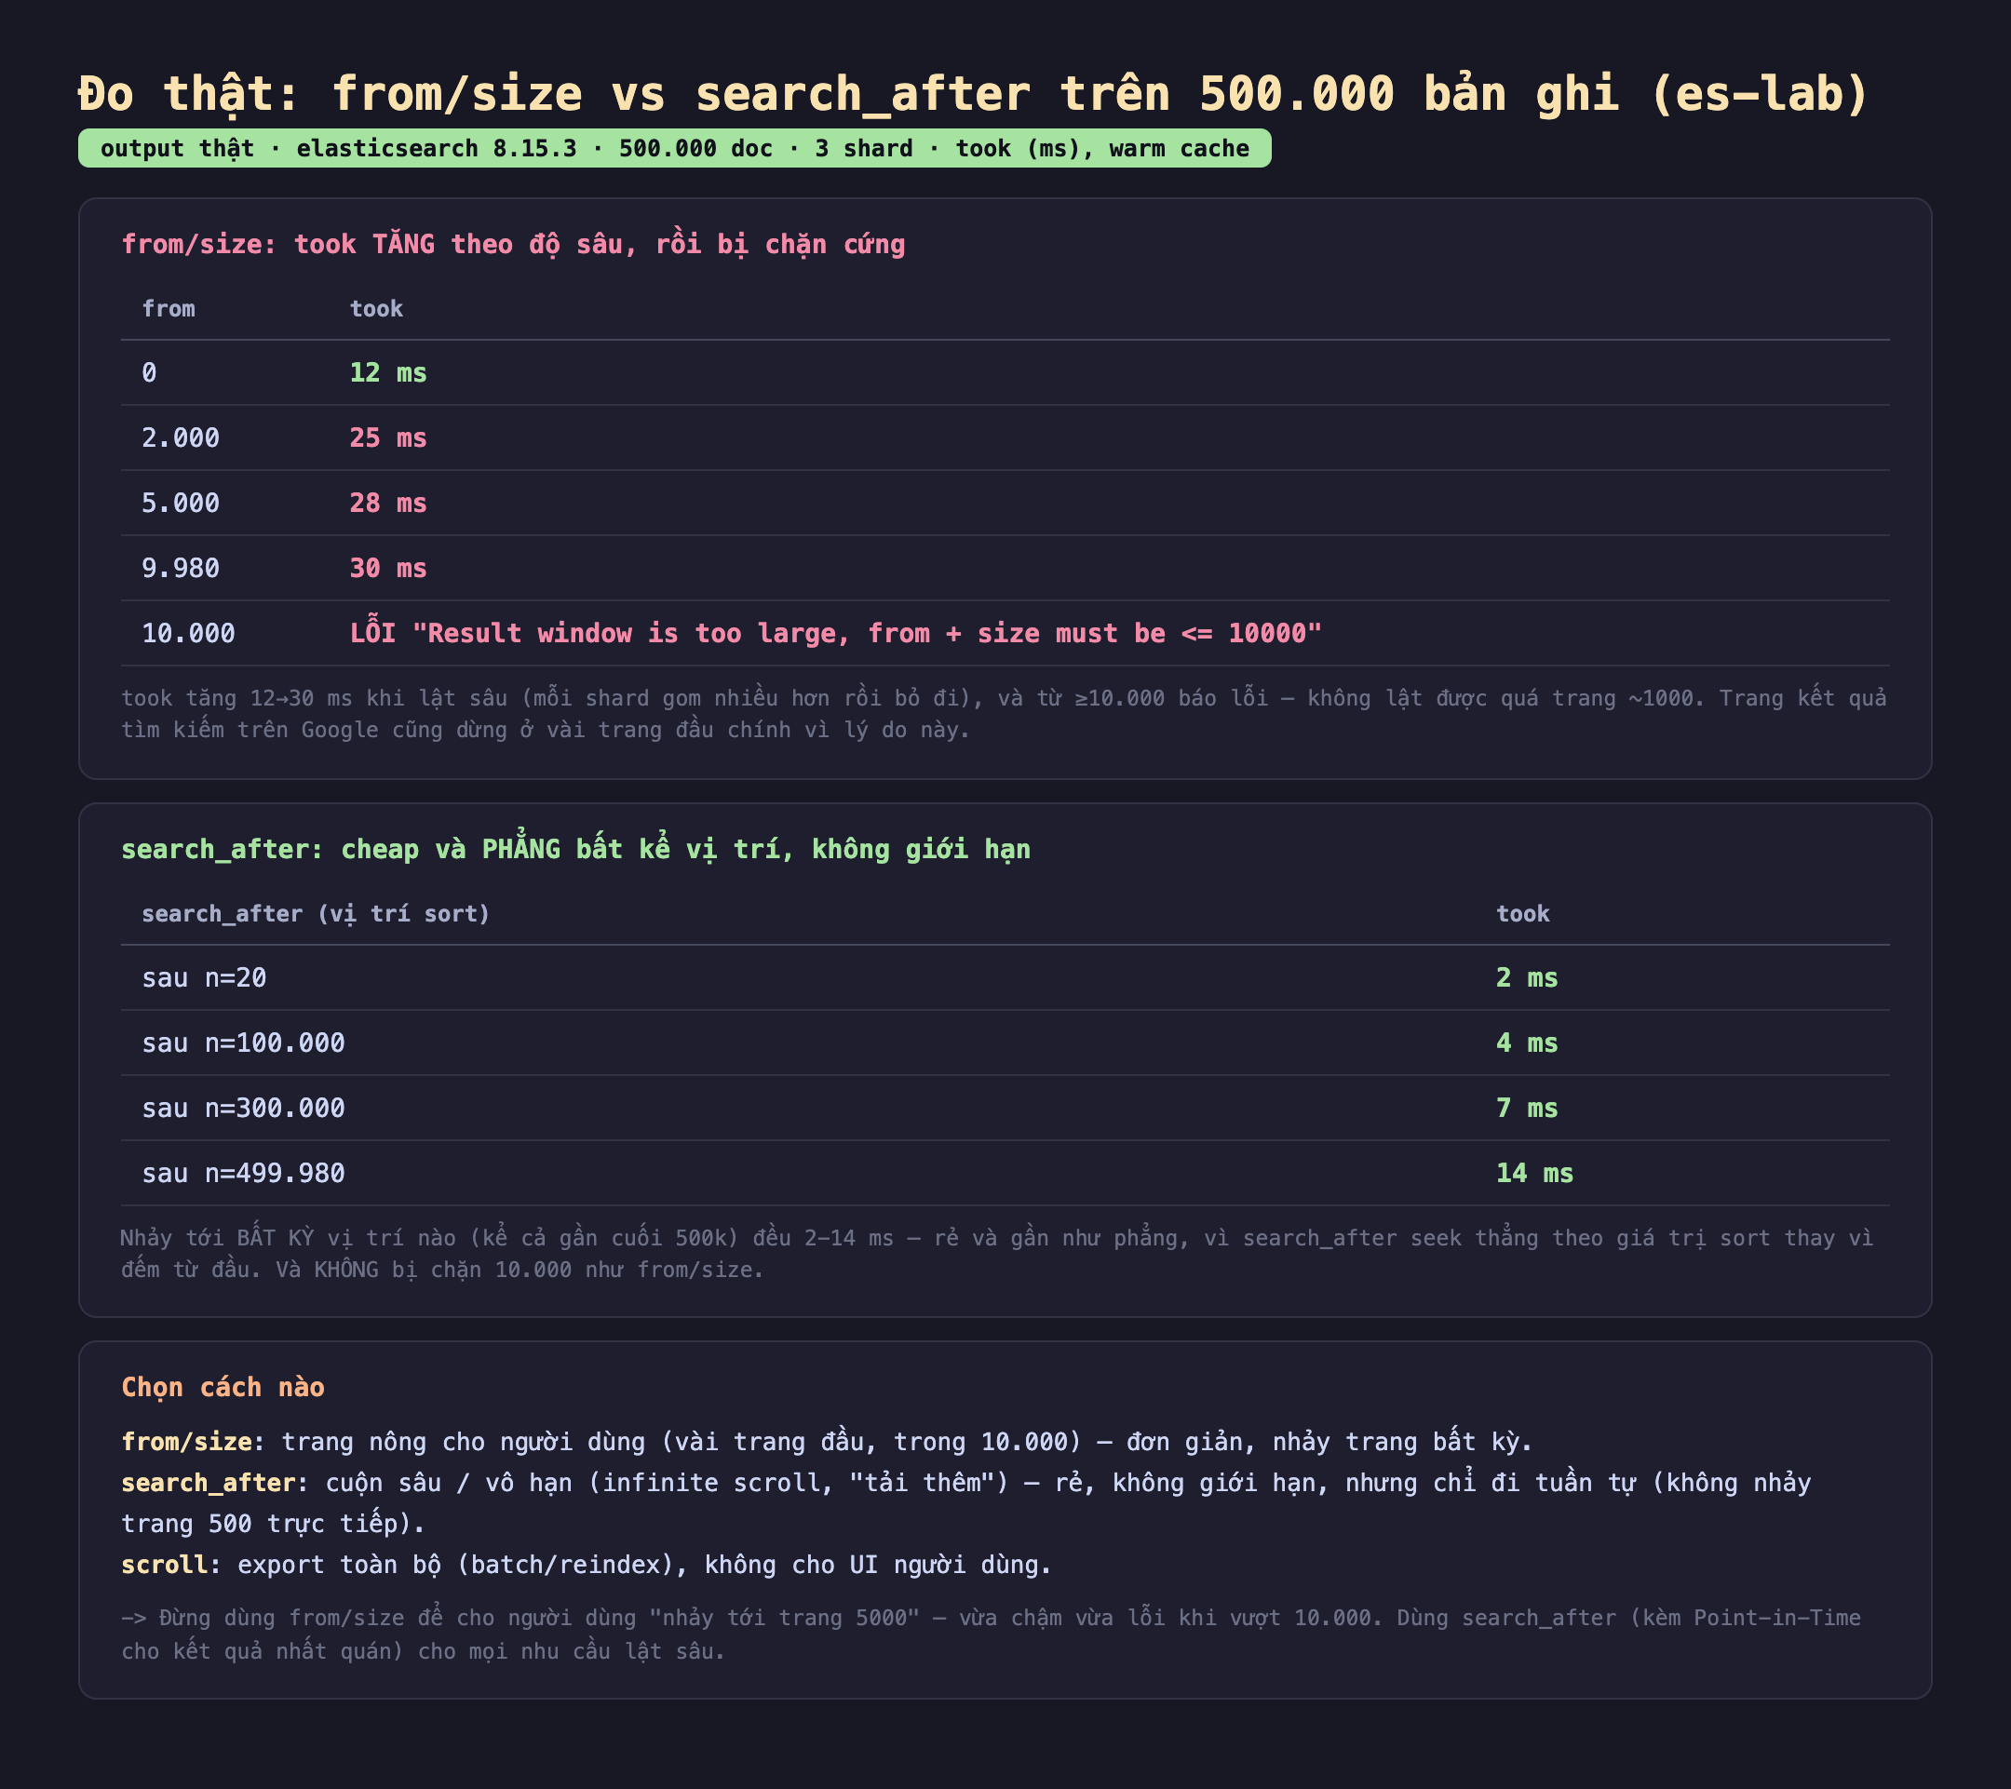This screenshot has width=2011, height=1789.
Task: Click the '10.000' from cell
Action: click(188, 633)
